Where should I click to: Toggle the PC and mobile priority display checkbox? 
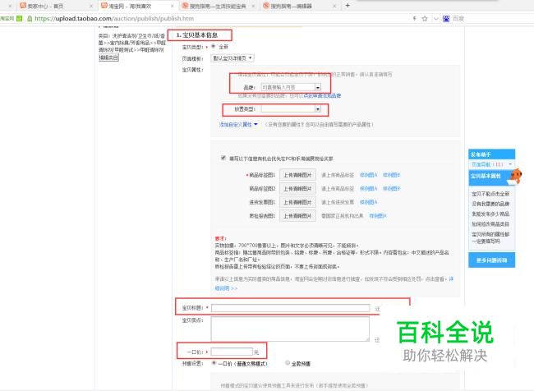coord(223,158)
